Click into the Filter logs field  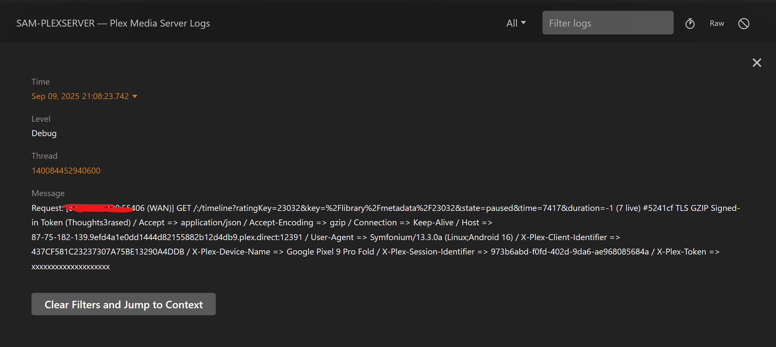(x=607, y=23)
